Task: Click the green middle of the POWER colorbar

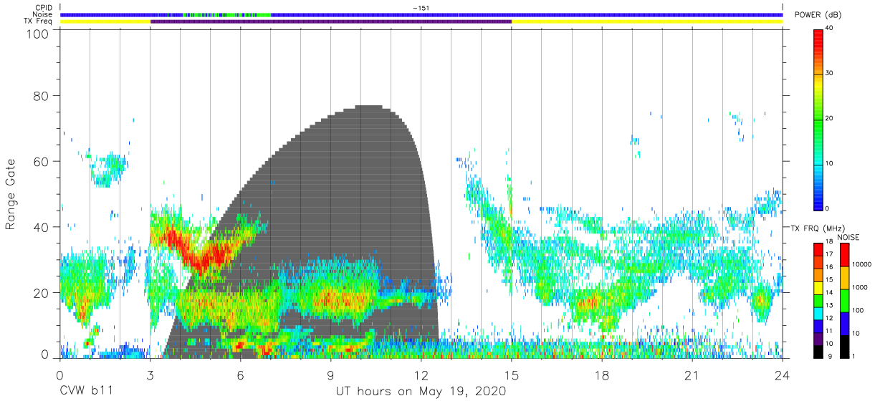Action: [x=818, y=118]
